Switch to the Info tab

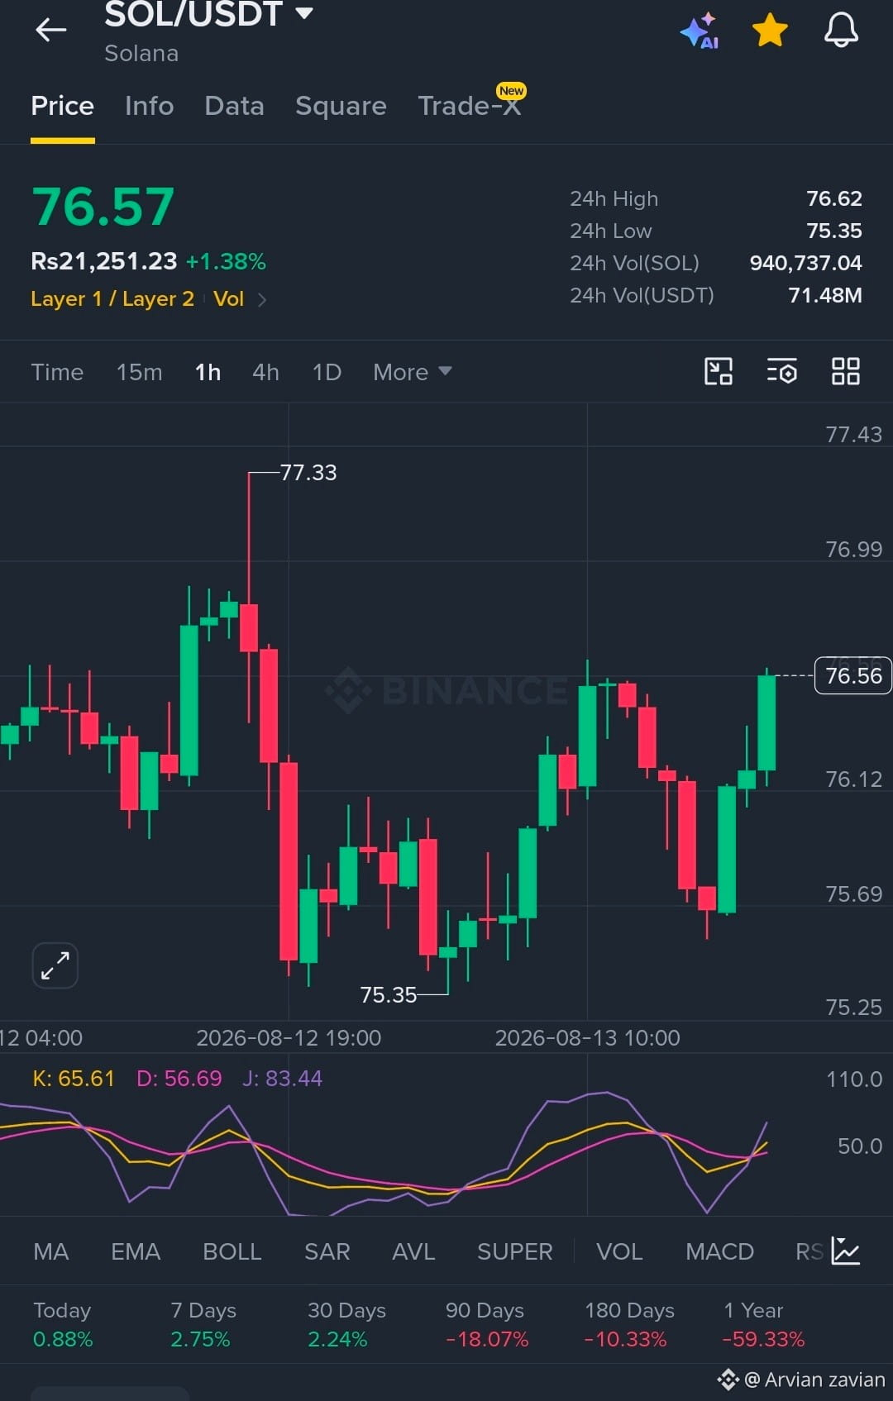tap(149, 106)
